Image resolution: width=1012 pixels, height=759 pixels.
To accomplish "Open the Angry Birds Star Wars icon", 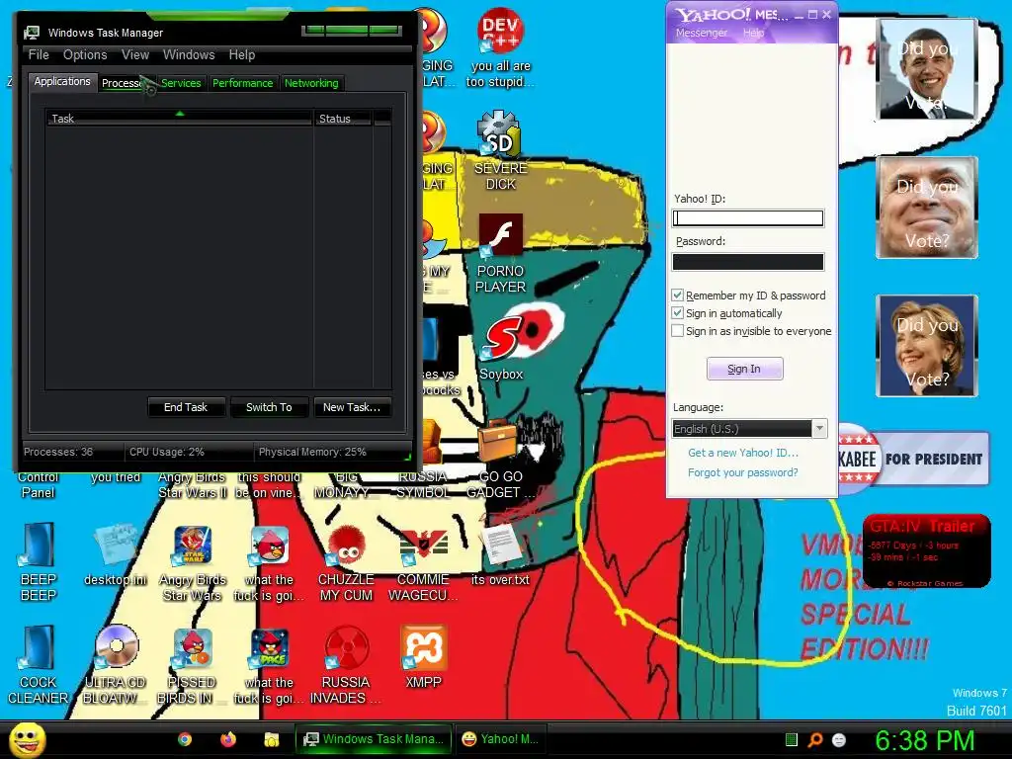I will click(192, 546).
